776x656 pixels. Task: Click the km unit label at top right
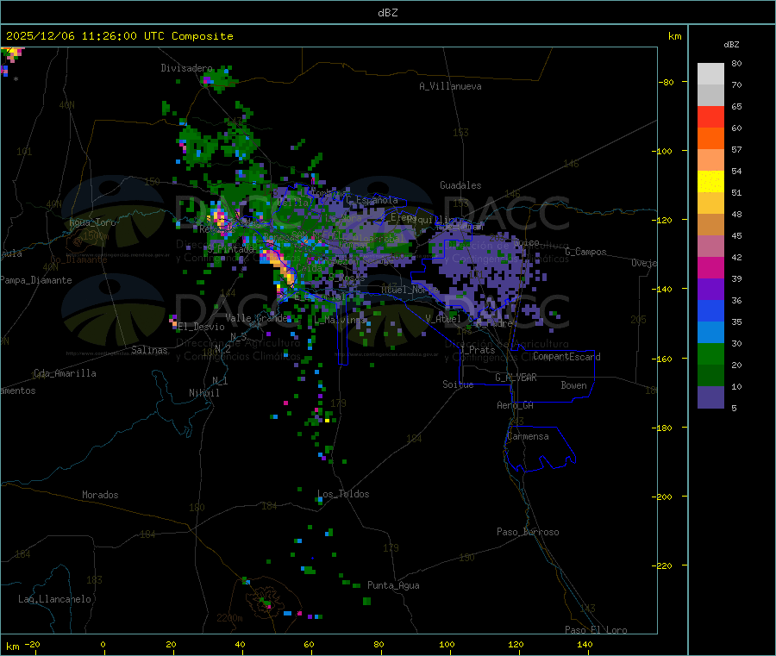(674, 36)
